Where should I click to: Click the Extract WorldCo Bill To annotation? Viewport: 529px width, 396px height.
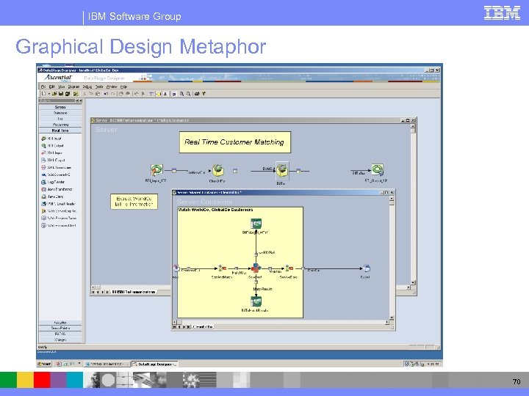(x=134, y=202)
